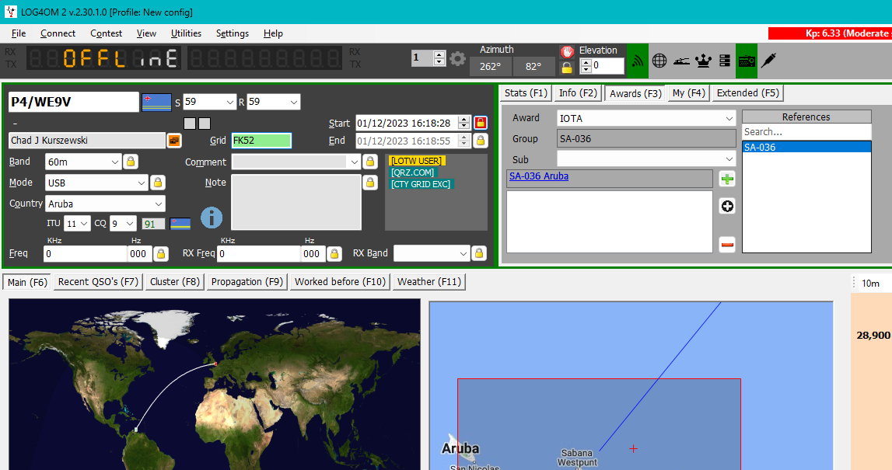The image size is (892, 470).
Task: Open the ITU zone 11 dropdown
Action: click(x=84, y=224)
